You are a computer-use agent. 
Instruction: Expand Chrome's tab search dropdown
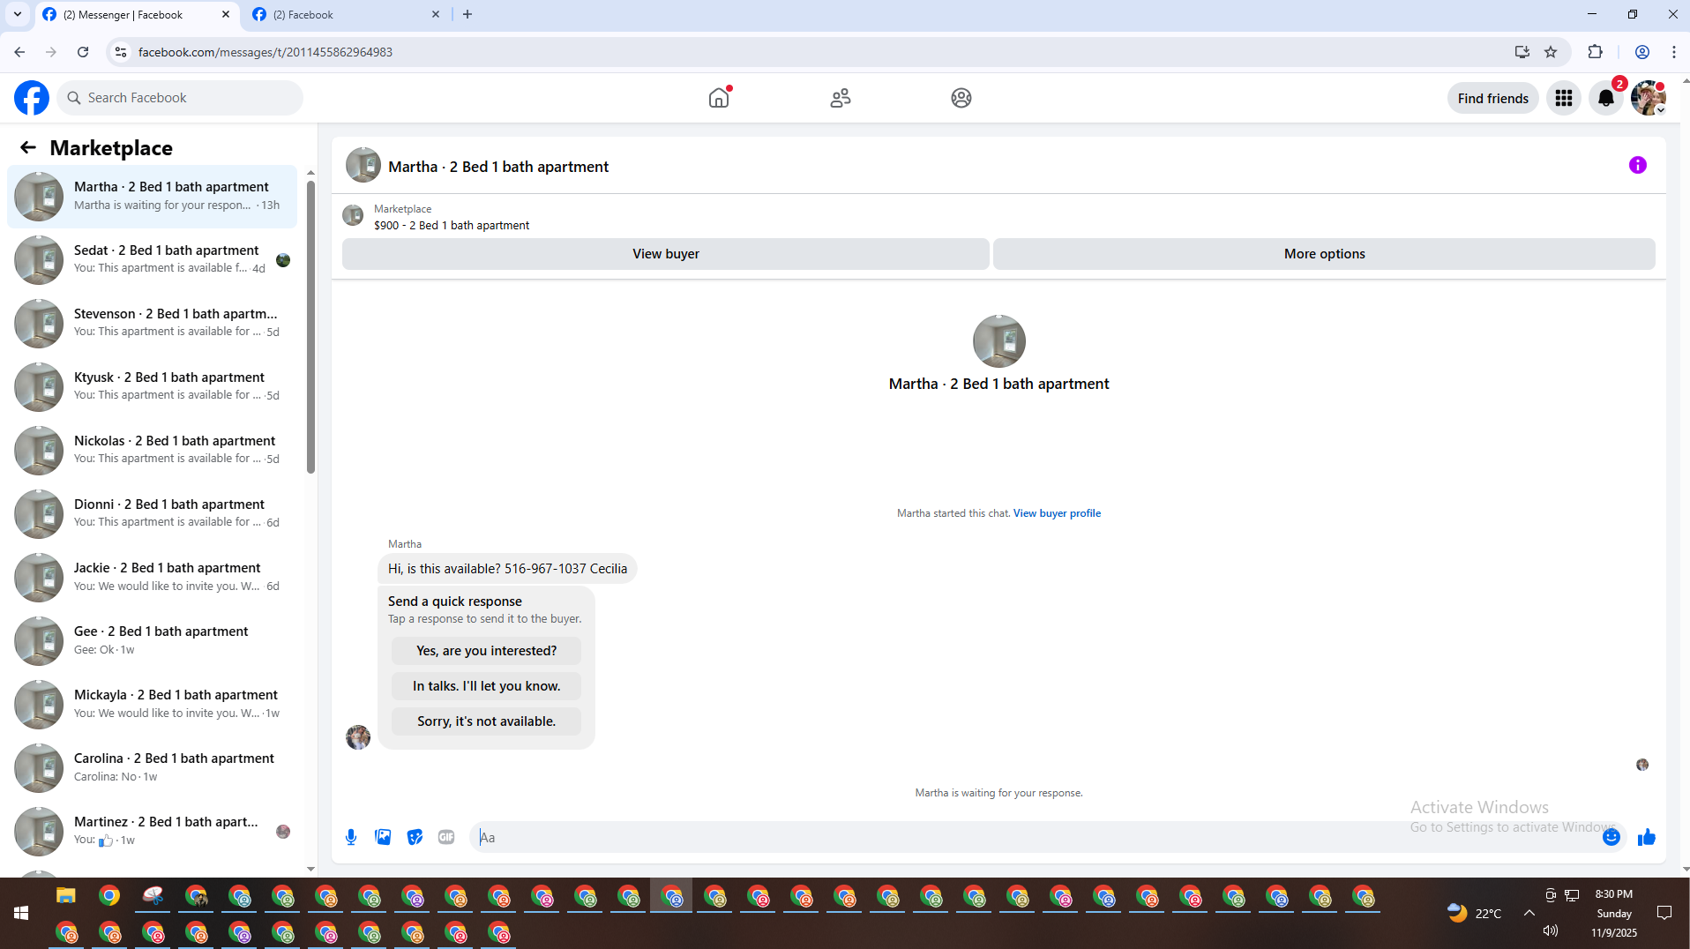pyautogui.click(x=18, y=14)
